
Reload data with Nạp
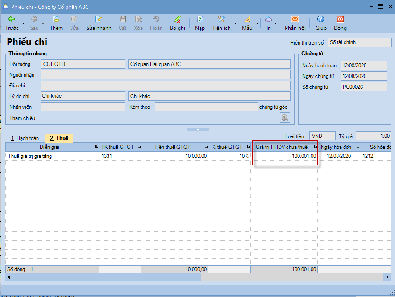pos(200,23)
